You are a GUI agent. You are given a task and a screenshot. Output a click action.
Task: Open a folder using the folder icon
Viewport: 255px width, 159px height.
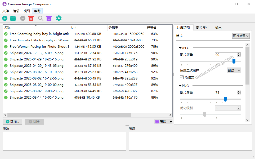13,18
